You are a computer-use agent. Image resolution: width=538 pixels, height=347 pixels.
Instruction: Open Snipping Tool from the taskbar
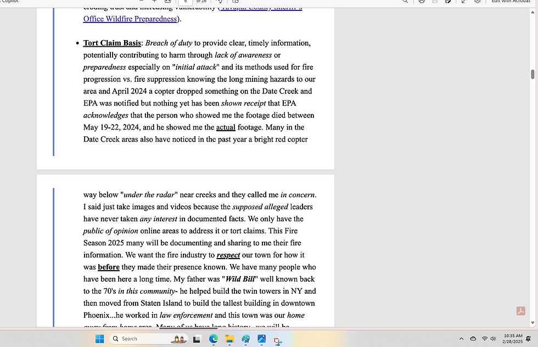point(278,340)
